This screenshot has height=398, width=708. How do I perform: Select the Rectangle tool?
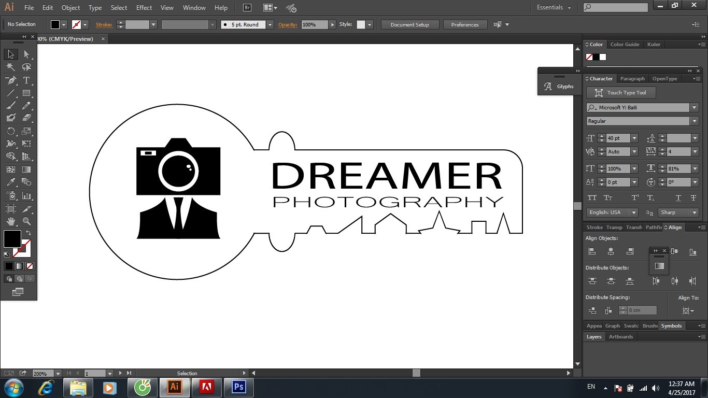(26, 93)
